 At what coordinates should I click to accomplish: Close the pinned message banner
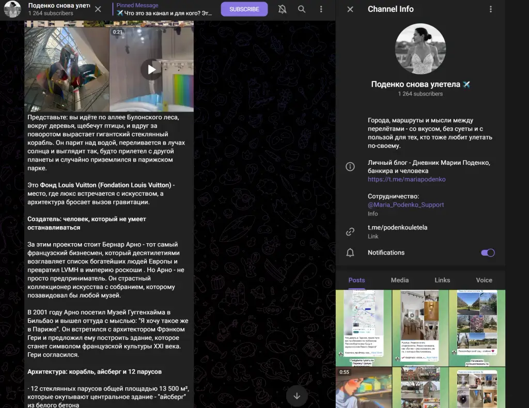pos(98,9)
